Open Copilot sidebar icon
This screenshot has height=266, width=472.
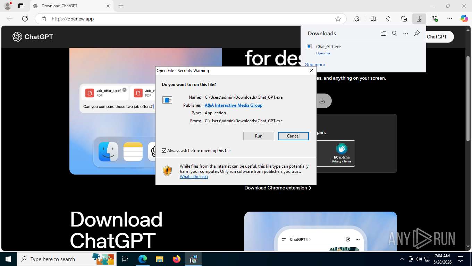tap(464, 19)
